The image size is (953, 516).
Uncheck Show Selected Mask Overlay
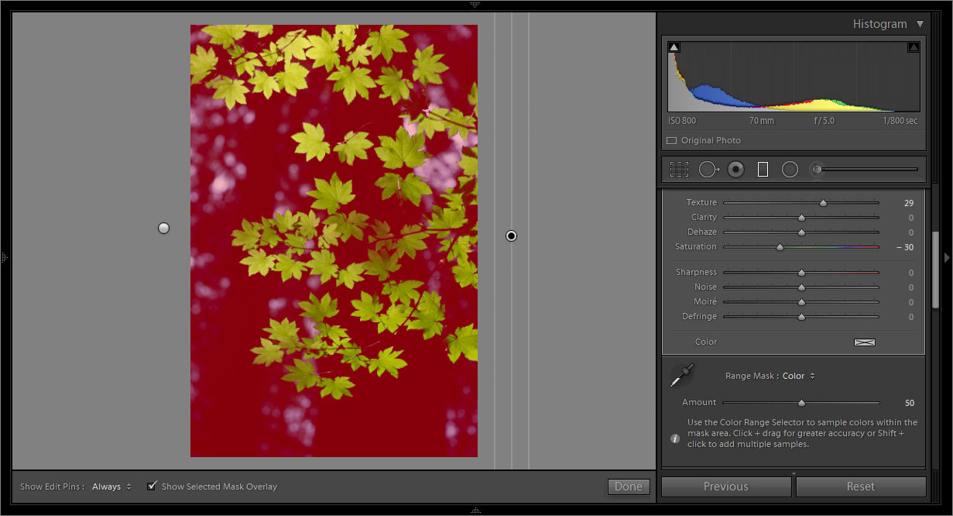point(152,486)
